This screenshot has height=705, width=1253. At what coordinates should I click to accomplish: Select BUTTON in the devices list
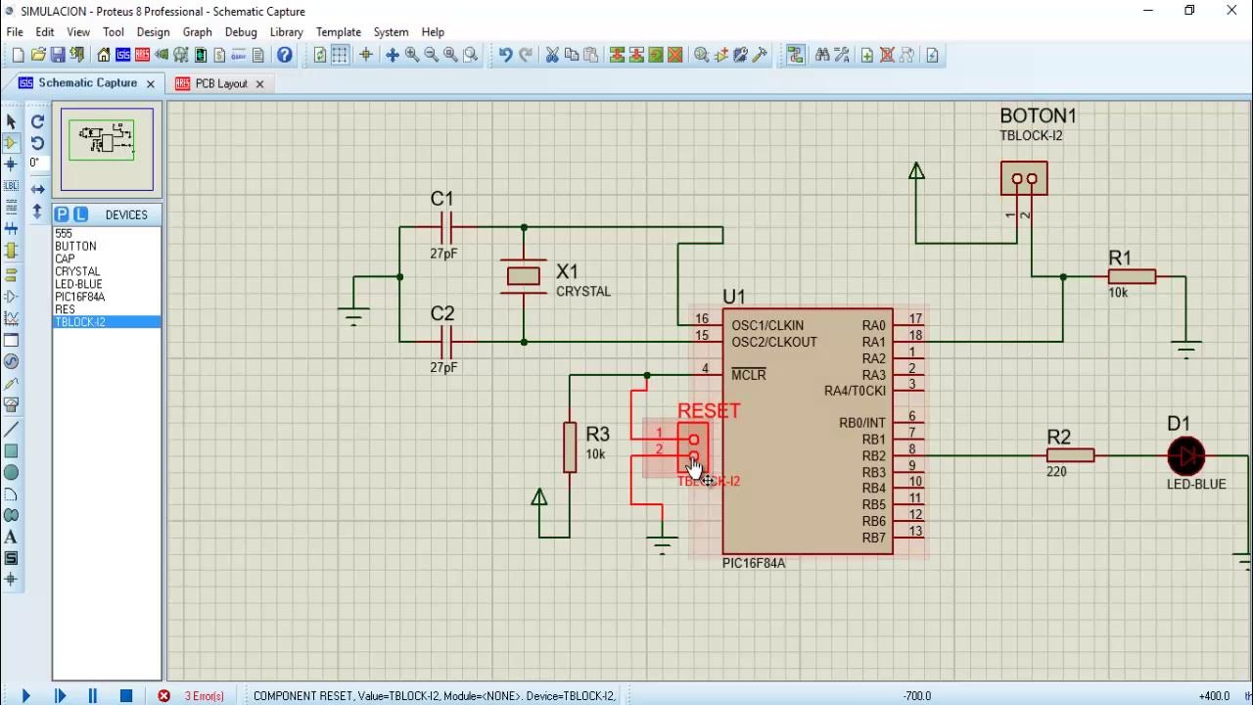(107, 246)
